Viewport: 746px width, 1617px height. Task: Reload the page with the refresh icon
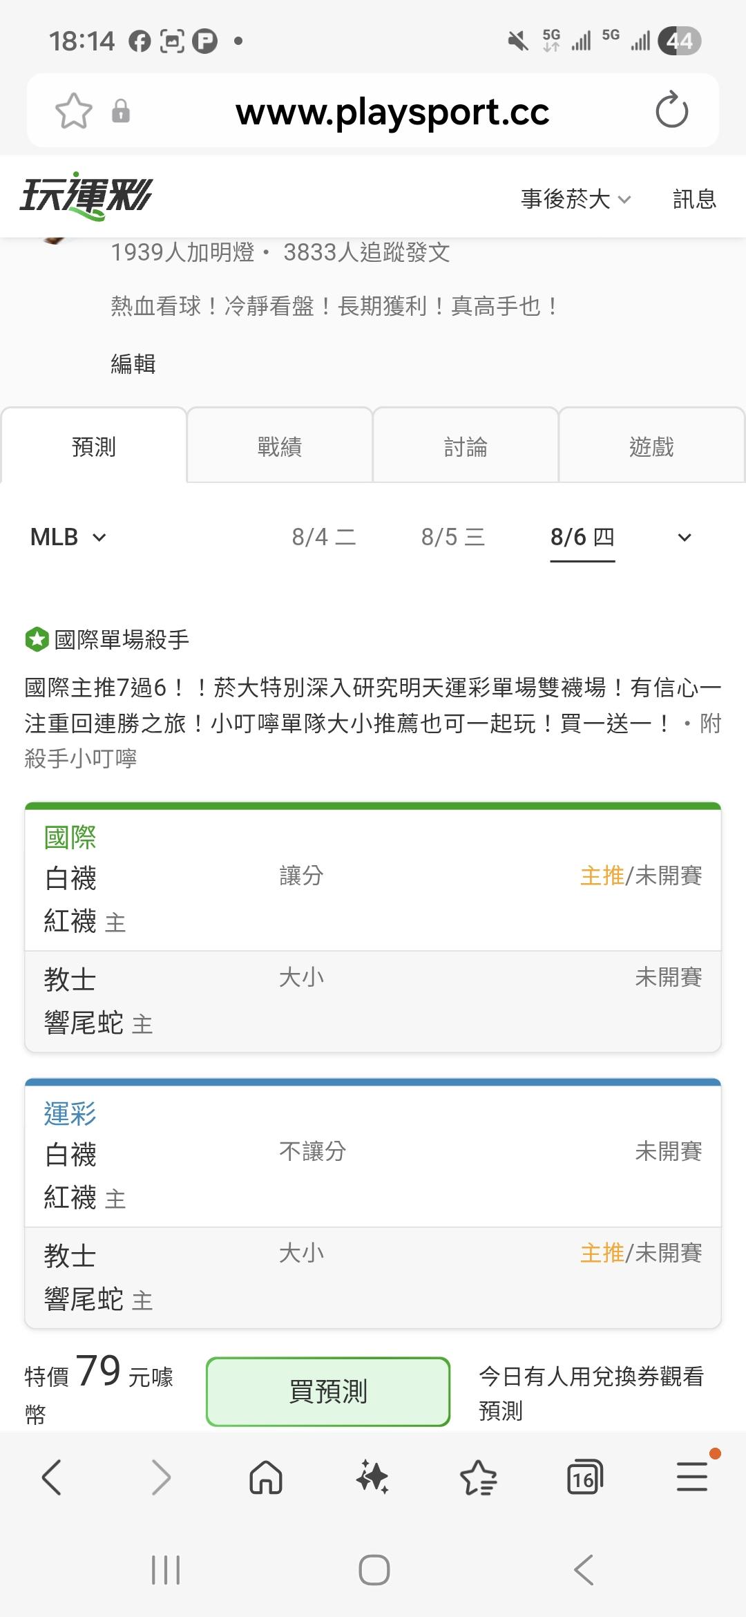(x=672, y=111)
